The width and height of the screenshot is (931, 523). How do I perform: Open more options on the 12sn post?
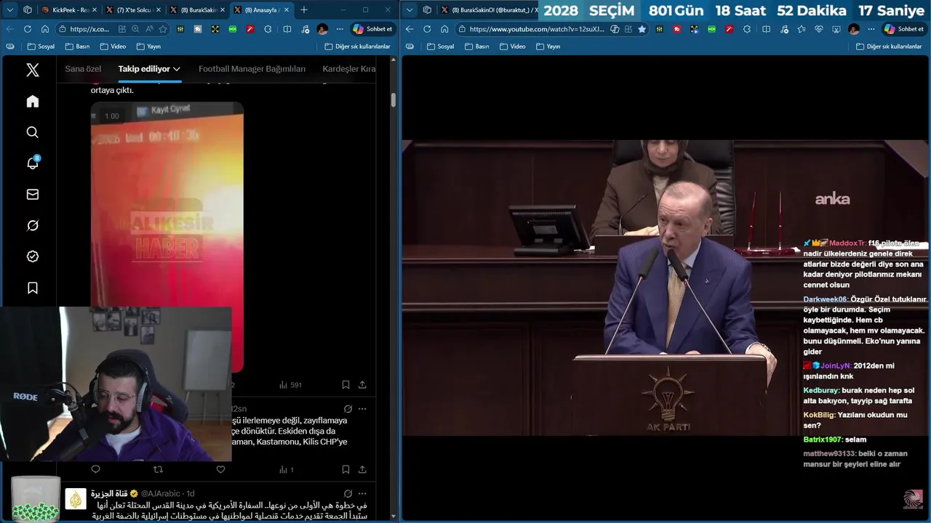(362, 409)
